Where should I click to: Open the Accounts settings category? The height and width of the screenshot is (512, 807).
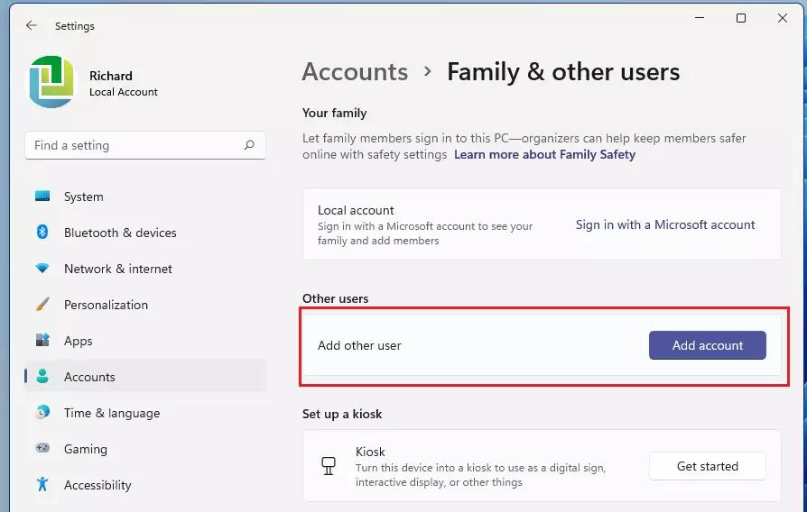89,377
